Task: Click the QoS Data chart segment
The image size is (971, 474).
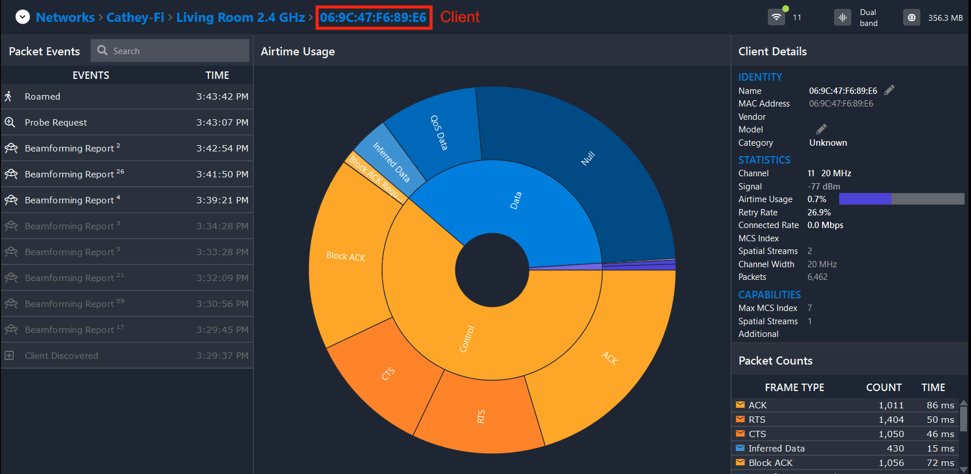Action: coord(439,132)
